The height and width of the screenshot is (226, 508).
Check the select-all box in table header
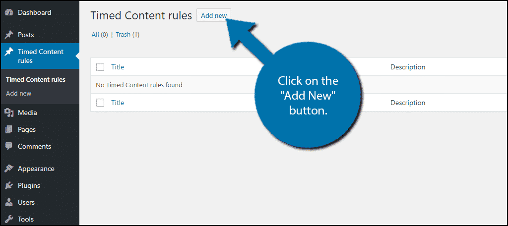point(100,67)
